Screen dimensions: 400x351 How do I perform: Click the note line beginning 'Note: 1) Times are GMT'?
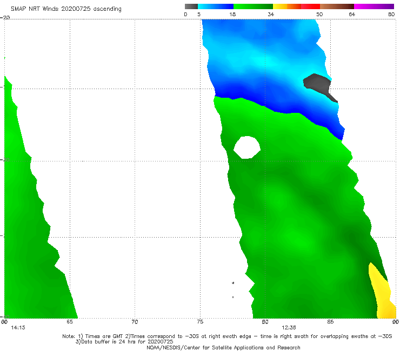pos(227,336)
